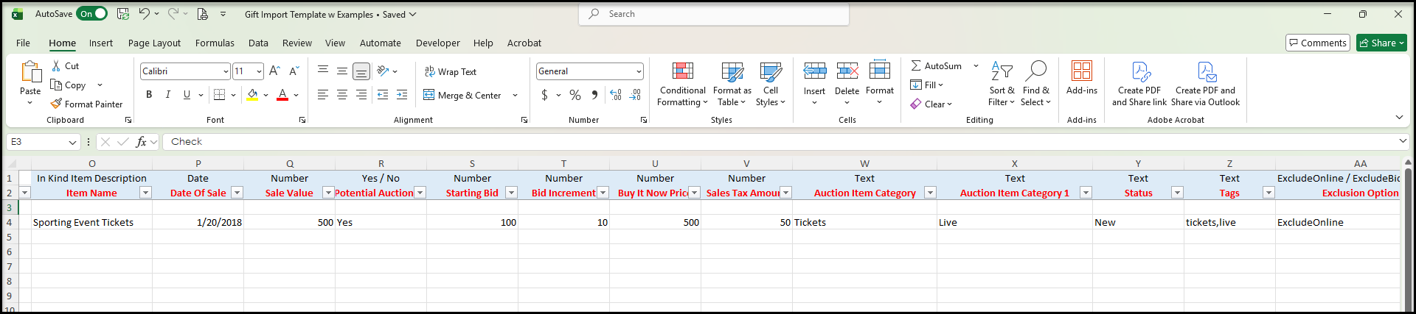Screen dimensions: 1416x314
Task: Apply the red Font Color
Action: (282, 94)
